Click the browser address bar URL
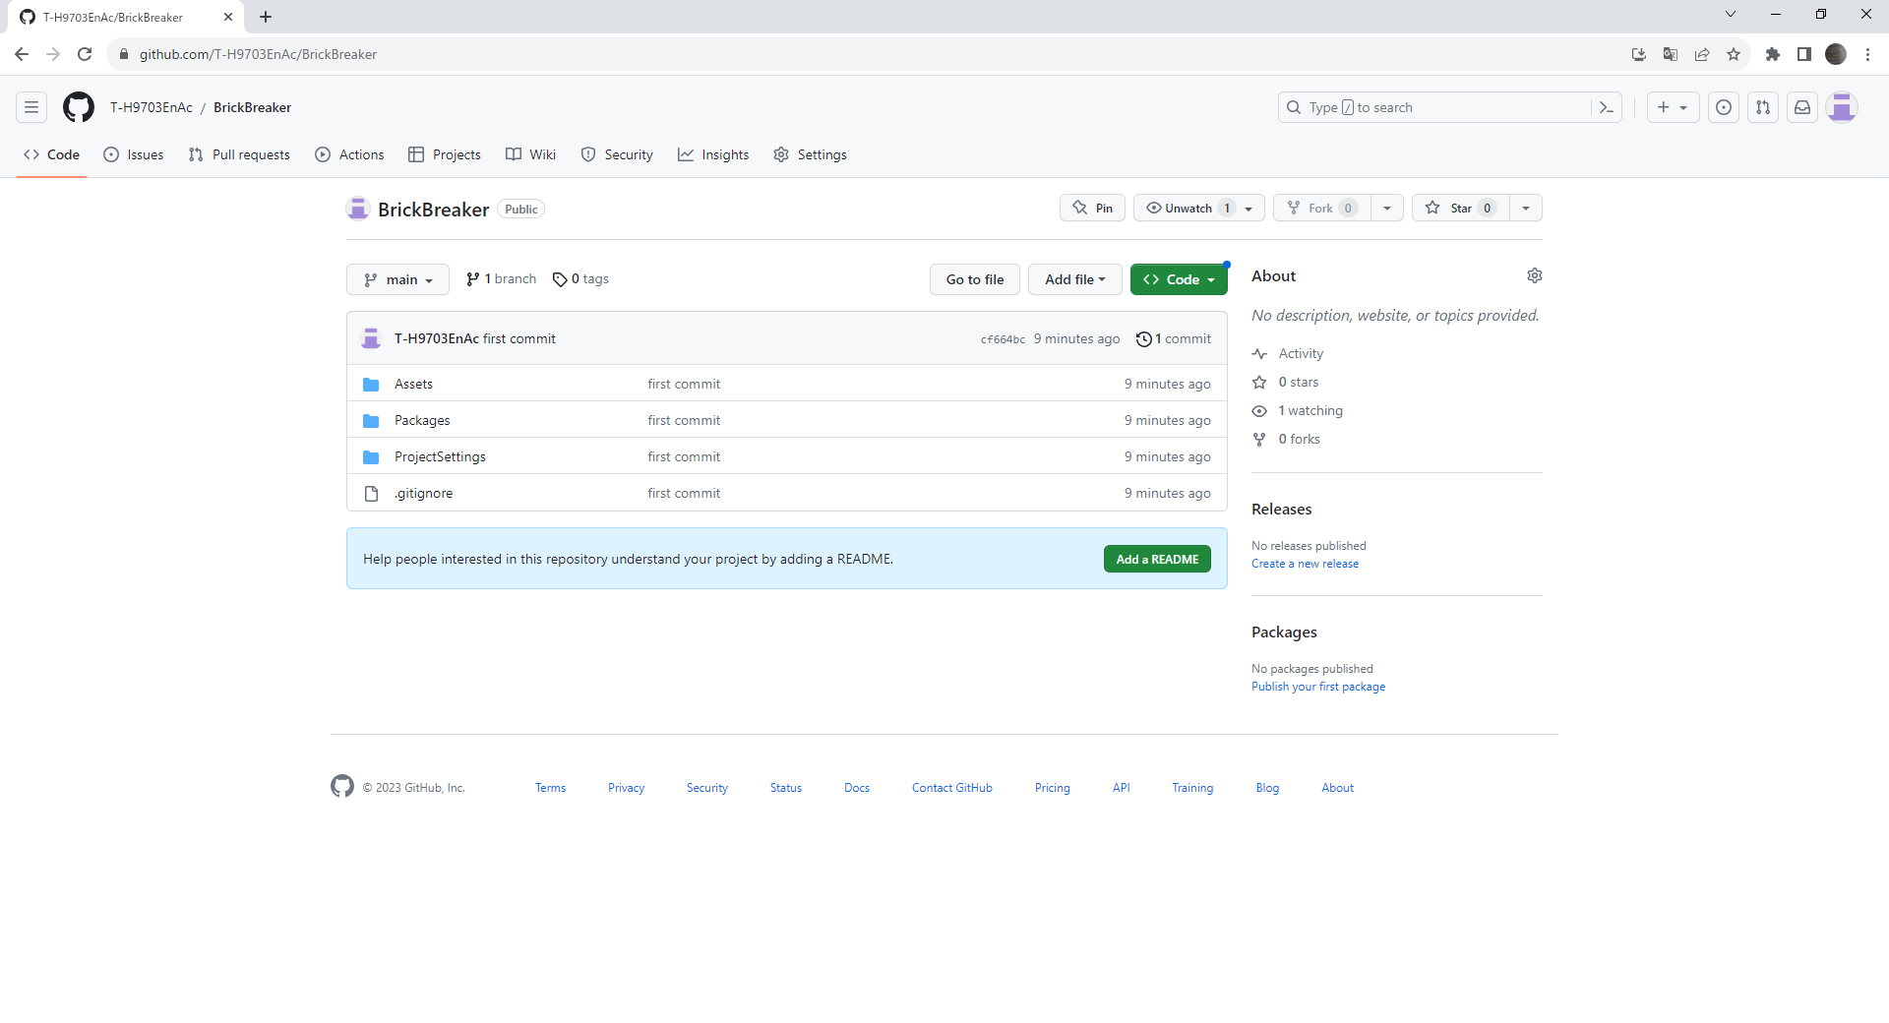Image resolution: width=1889 pixels, height=1023 pixels. tap(258, 54)
